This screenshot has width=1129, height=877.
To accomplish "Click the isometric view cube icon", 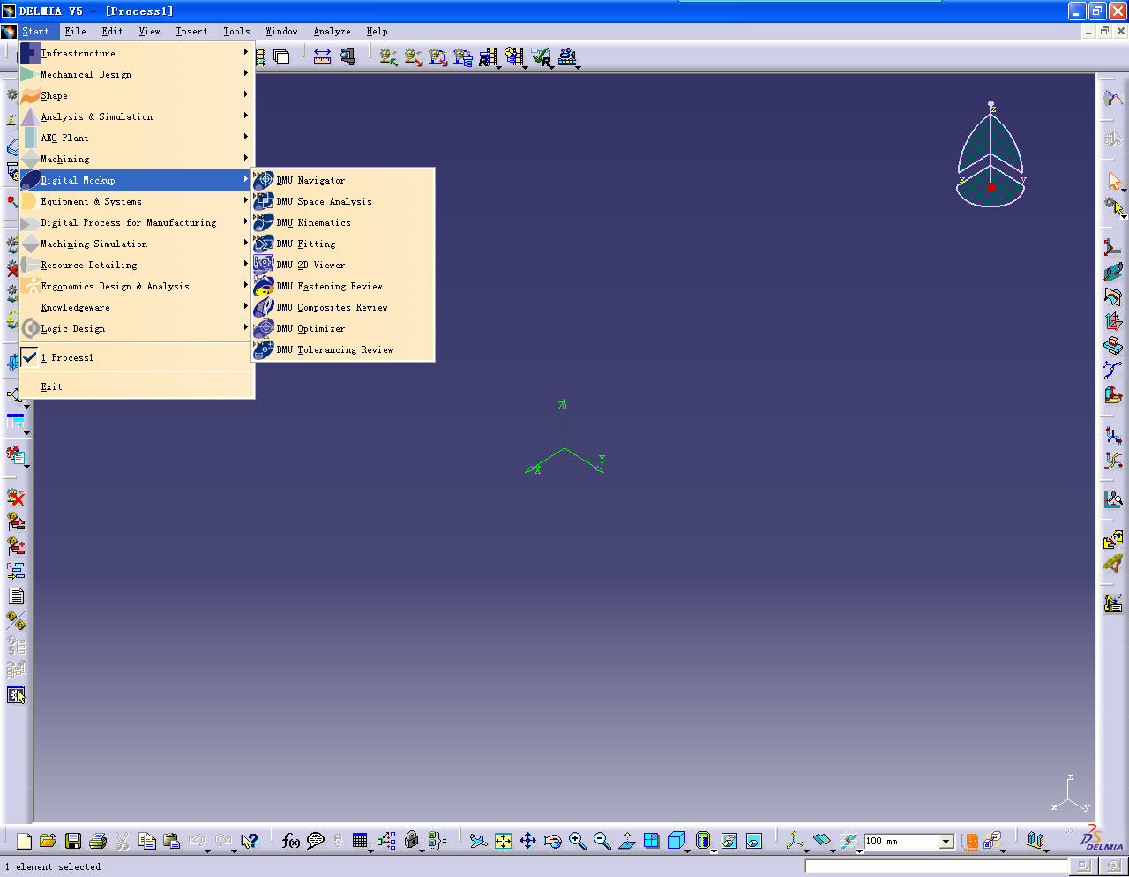I will [677, 841].
